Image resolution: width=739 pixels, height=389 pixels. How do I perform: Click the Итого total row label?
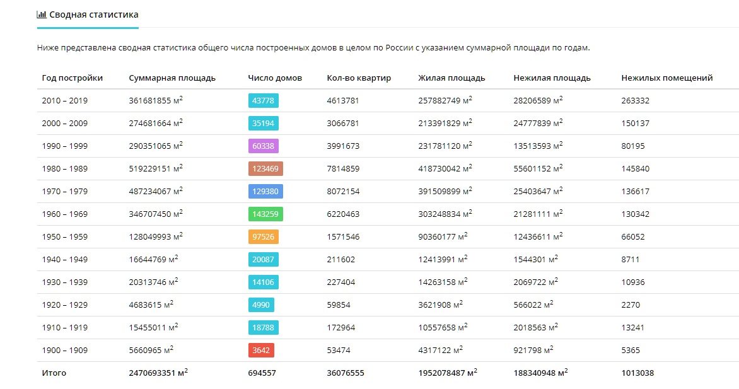point(54,373)
